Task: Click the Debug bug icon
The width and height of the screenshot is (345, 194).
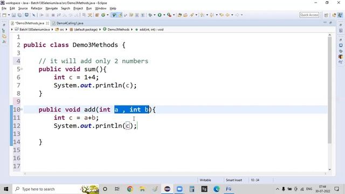Action: click(x=150, y=15)
